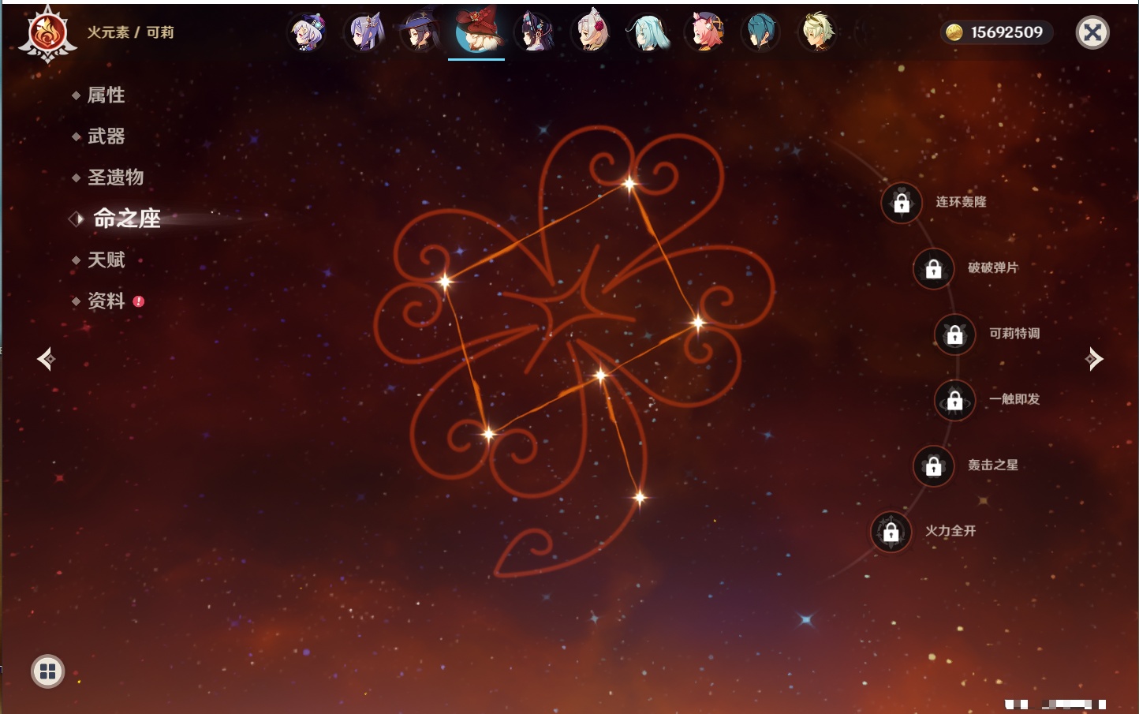
Task: Click the 破破弹片 constellation label
Action: (x=993, y=267)
